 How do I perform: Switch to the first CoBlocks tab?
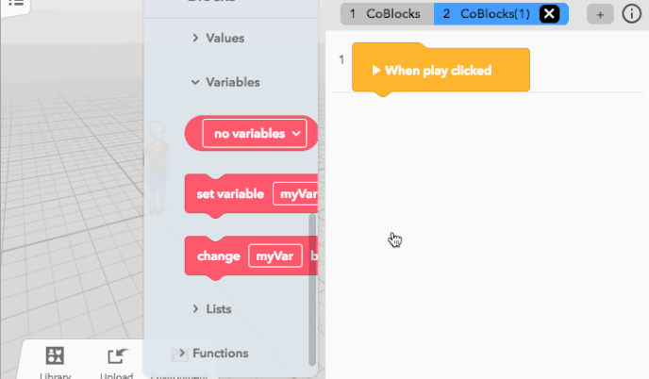387,14
